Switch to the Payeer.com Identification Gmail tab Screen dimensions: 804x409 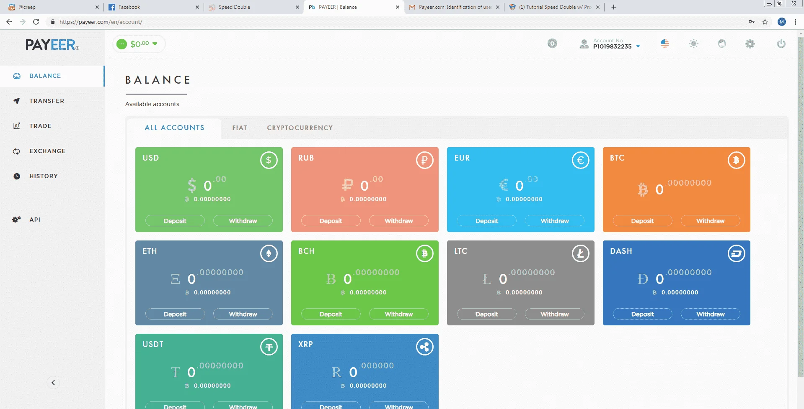(454, 7)
